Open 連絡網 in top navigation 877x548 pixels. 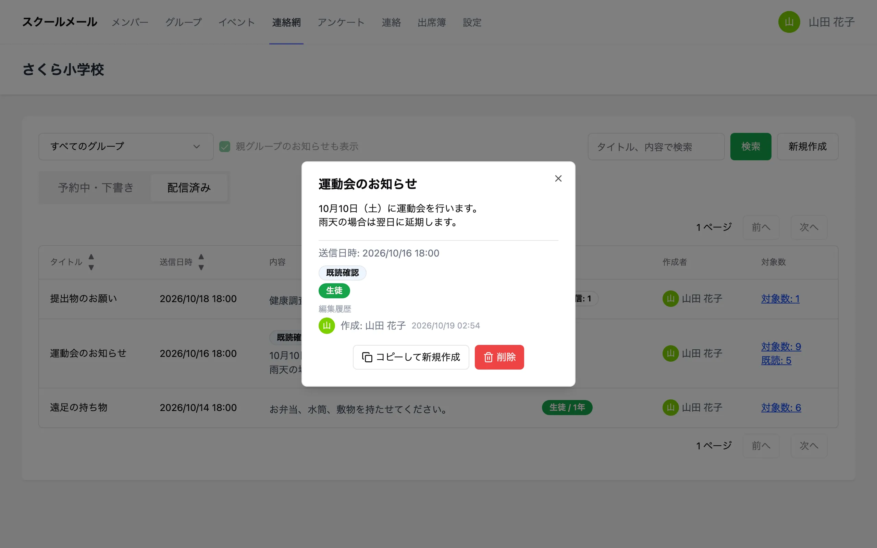point(286,23)
